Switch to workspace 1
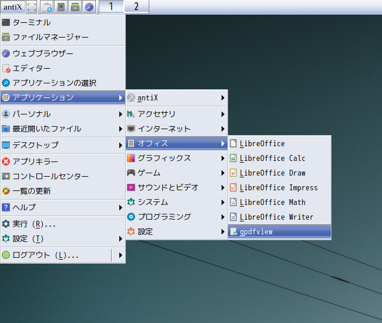Screen dimensions: 382x323 111,6
